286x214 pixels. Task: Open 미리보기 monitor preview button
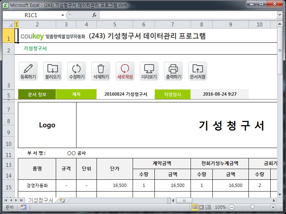click(149, 71)
